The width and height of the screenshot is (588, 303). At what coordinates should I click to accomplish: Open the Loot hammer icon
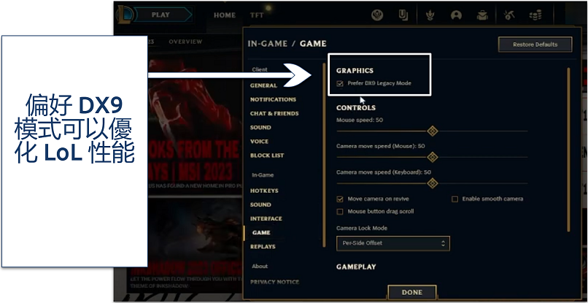509,15
